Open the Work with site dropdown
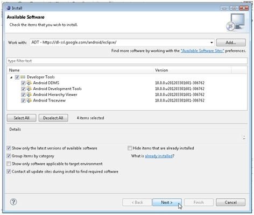Screen dimensions: 254x215 click(211, 42)
